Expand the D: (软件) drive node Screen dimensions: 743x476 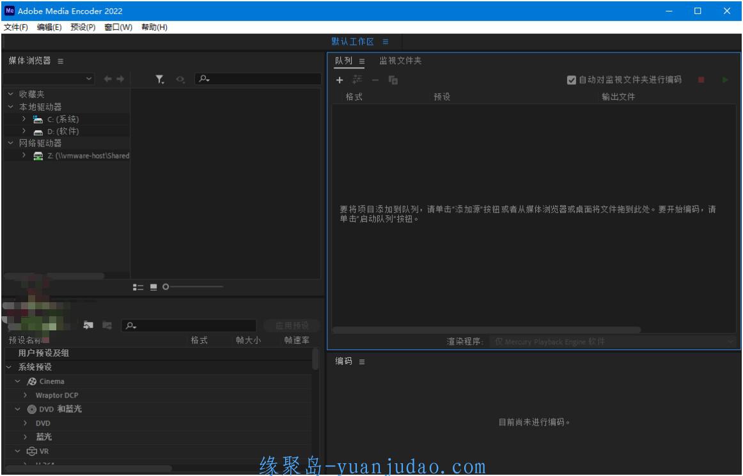coord(24,131)
